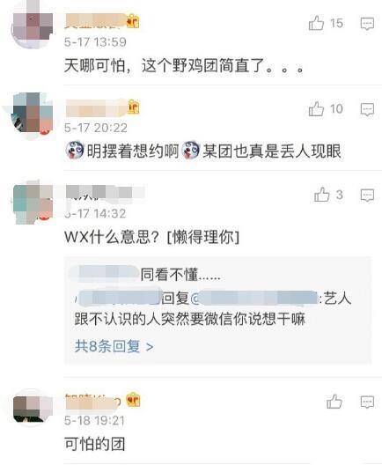Tap VIP badge beside second commenter's name

[134, 107]
